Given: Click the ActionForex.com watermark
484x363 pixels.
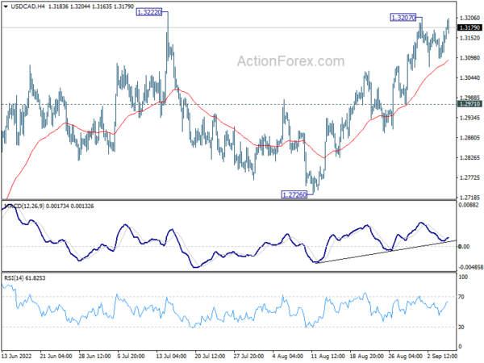Looking at the screenshot, I should coord(290,61).
